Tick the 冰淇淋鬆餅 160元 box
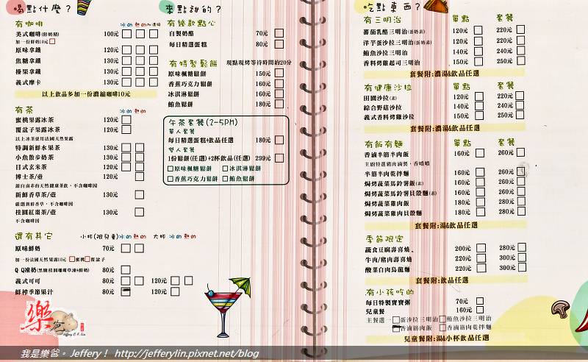Image resolution: width=588 pixels, height=362 pixels. [x=279, y=94]
